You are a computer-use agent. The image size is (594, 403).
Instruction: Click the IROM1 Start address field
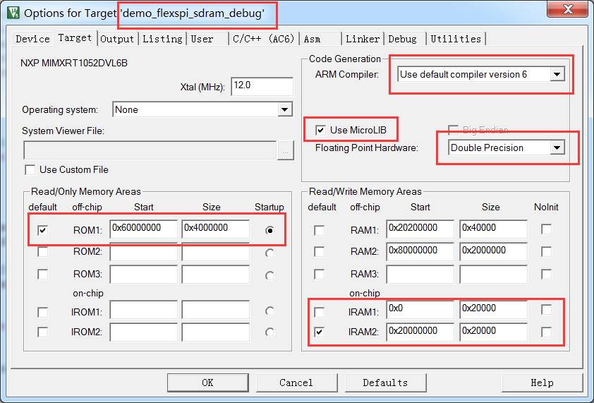tap(144, 310)
